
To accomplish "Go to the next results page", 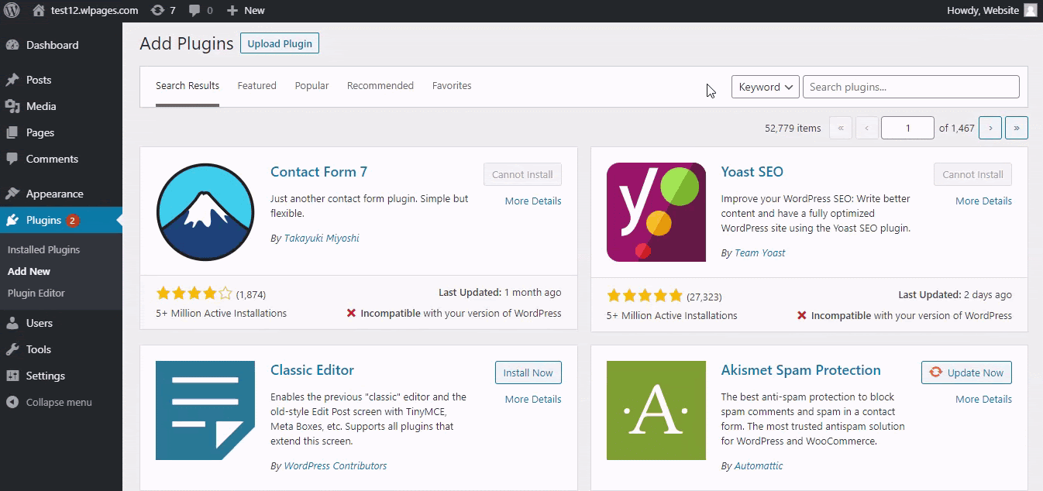I will click(x=990, y=128).
